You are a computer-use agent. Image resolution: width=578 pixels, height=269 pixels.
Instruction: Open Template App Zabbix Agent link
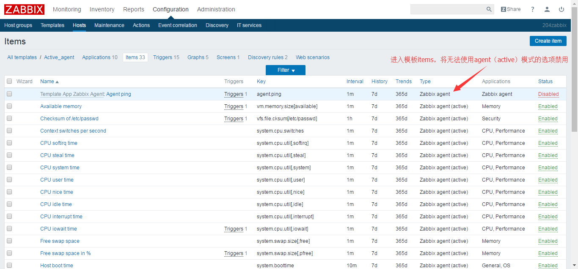click(x=72, y=94)
